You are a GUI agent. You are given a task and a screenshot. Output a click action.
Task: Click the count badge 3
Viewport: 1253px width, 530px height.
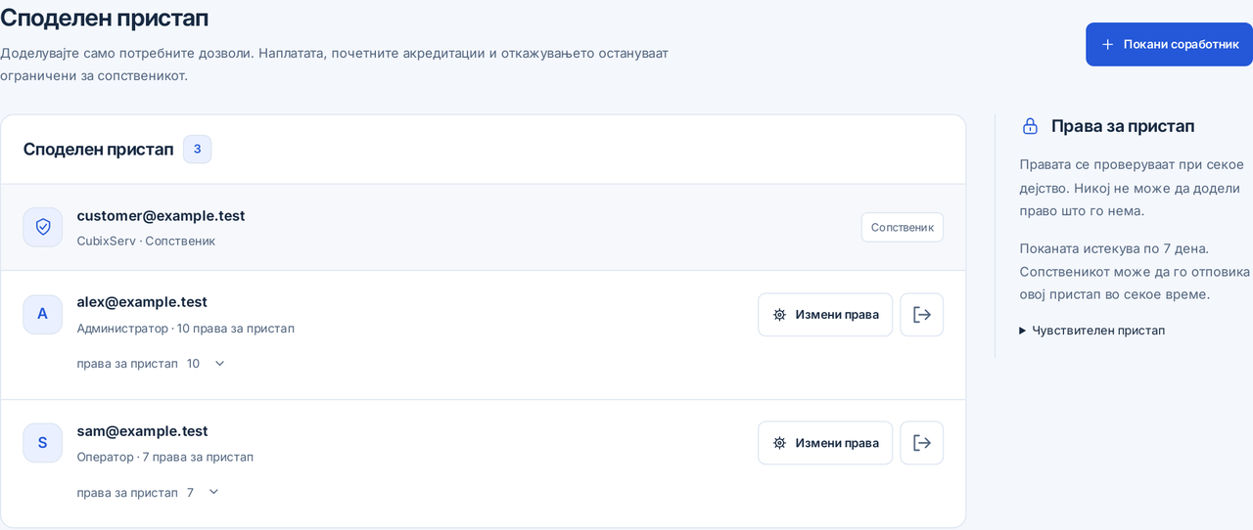pos(197,149)
